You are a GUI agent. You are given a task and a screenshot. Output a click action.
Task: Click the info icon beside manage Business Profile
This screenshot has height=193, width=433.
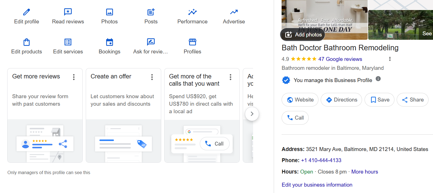(378, 79)
